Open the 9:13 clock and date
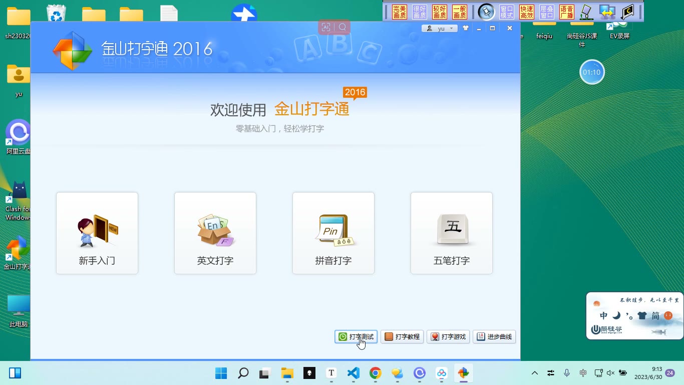This screenshot has height=385, width=684. [x=648, y=373]
